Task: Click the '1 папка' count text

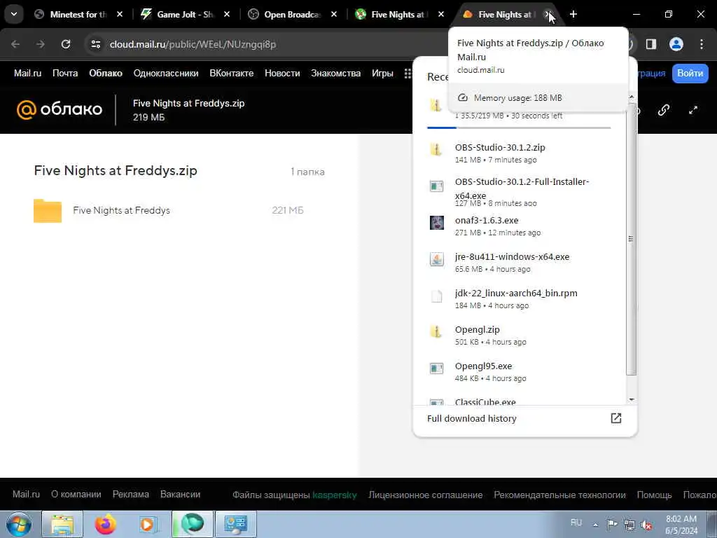Action: [x=307, y=172]
